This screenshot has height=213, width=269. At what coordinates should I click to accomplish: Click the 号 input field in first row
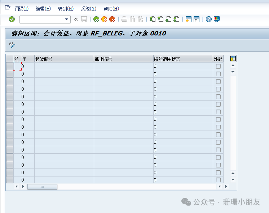tap(17, 66)
